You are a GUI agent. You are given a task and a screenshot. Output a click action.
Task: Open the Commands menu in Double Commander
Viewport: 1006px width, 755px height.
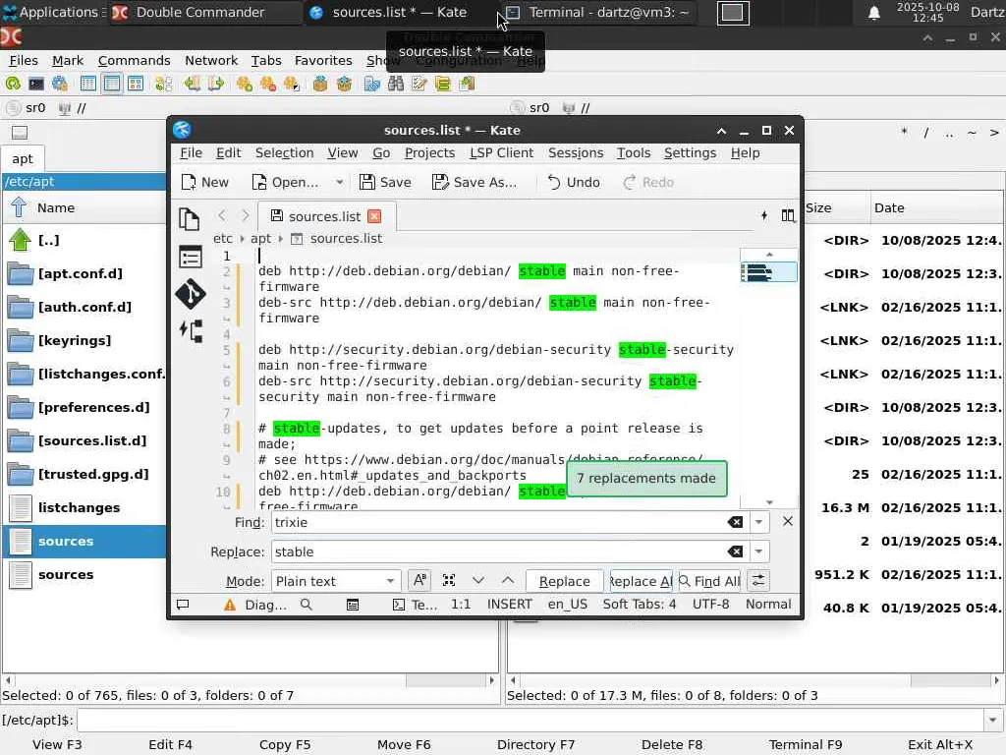click(134, 60)
